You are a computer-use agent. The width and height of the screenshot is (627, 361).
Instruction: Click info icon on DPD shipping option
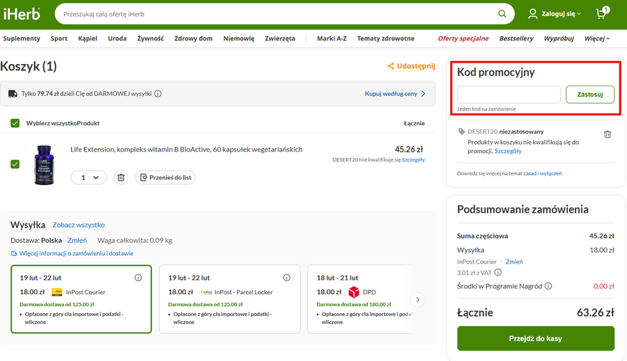click(x=435, y=278)
